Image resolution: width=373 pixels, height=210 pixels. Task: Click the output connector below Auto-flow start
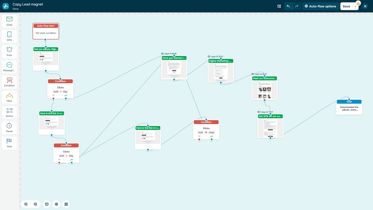[45, 40]
